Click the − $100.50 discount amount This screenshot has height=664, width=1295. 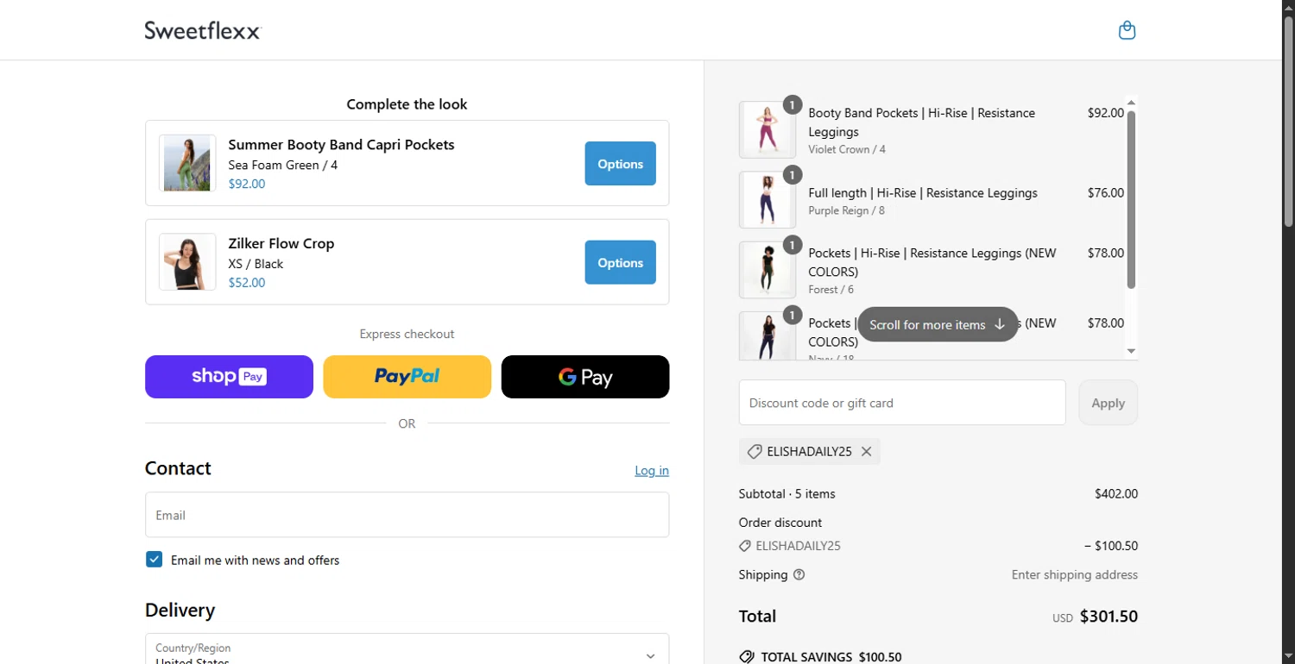(1111, 546)
